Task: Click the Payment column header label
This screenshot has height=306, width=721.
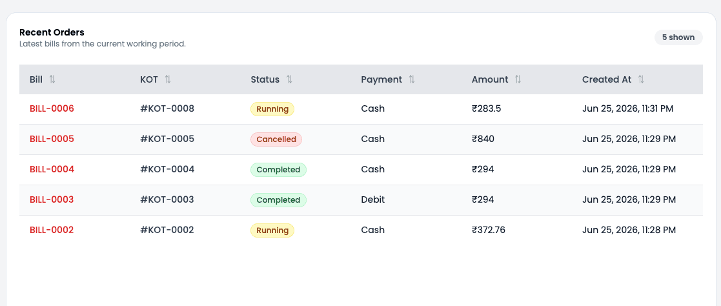Action: 381,79
